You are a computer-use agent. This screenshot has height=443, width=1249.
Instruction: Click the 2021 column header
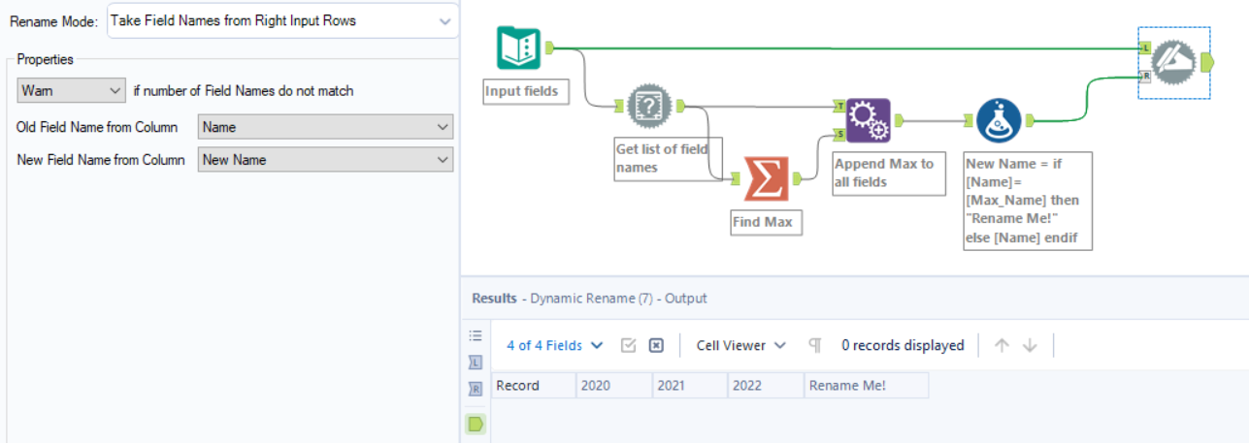688,386
